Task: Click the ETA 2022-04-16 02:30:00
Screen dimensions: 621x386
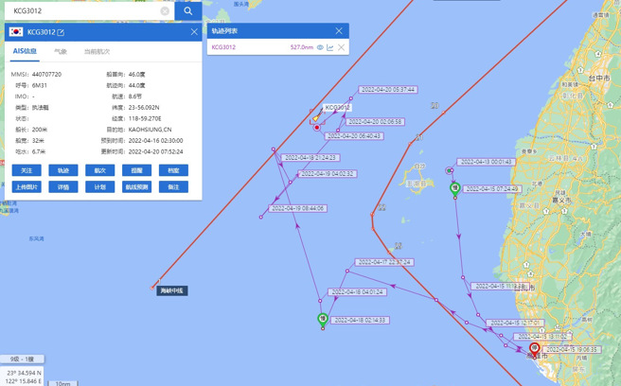Action: pos(155,141)
